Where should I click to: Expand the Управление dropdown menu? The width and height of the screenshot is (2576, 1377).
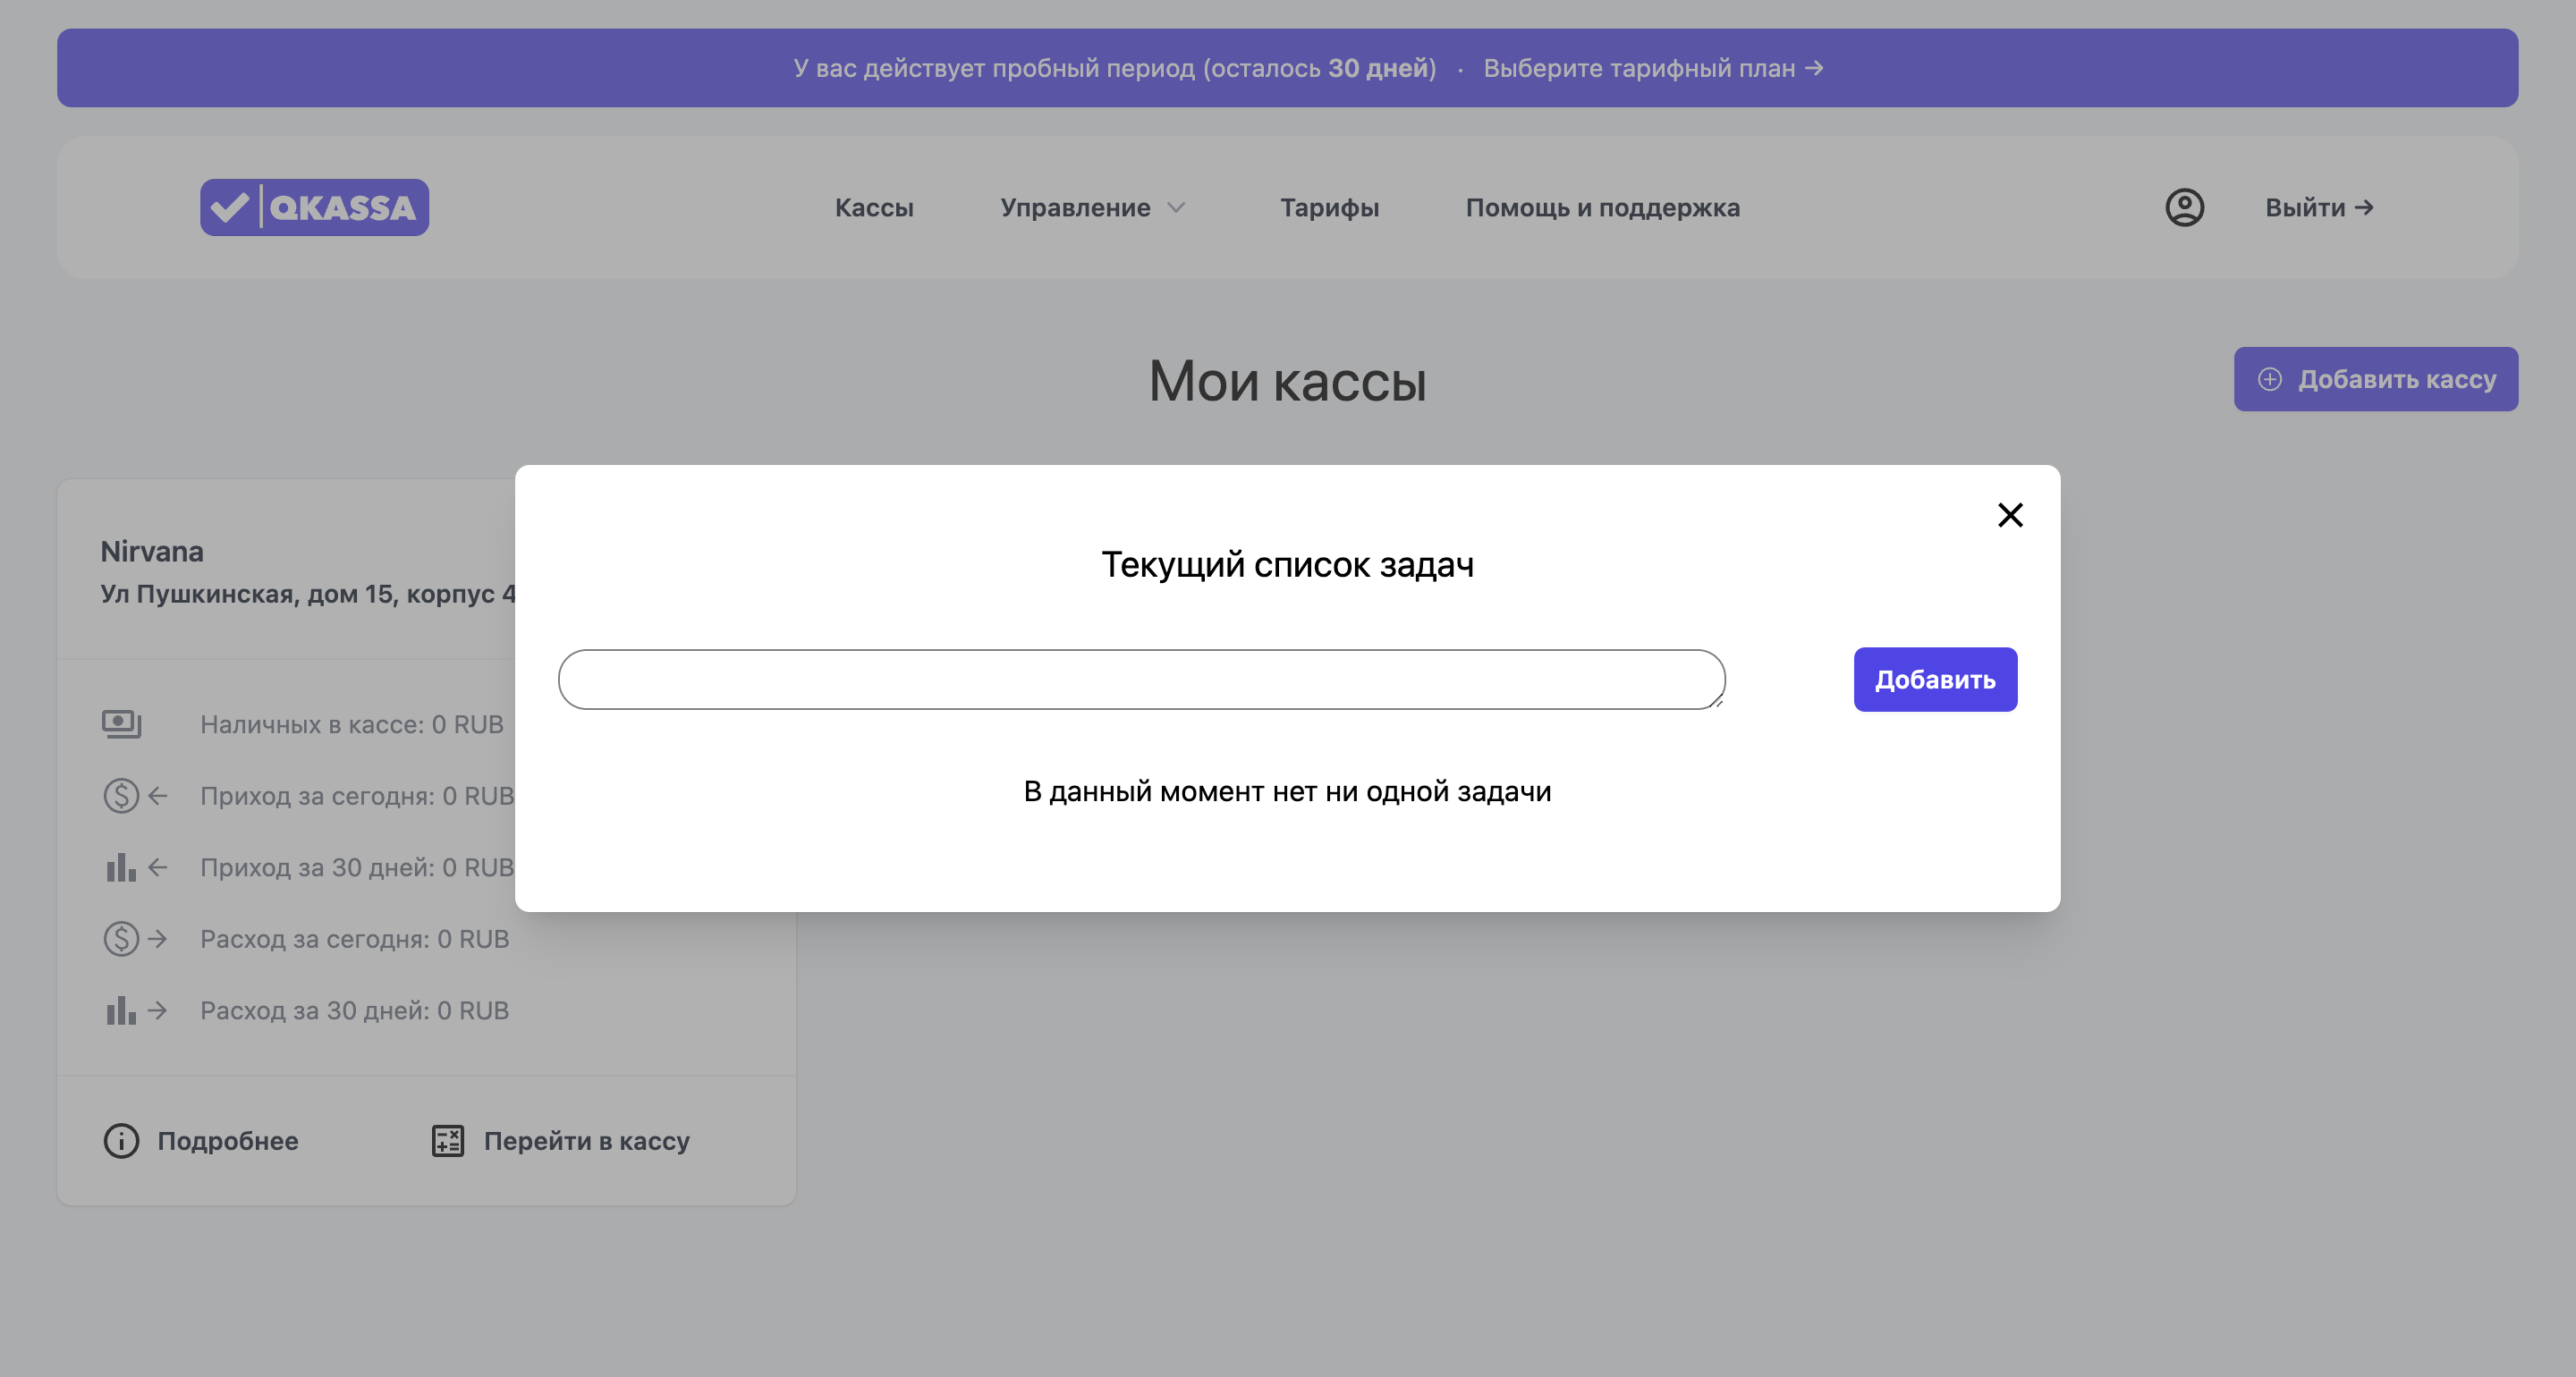pos(1075,208)
